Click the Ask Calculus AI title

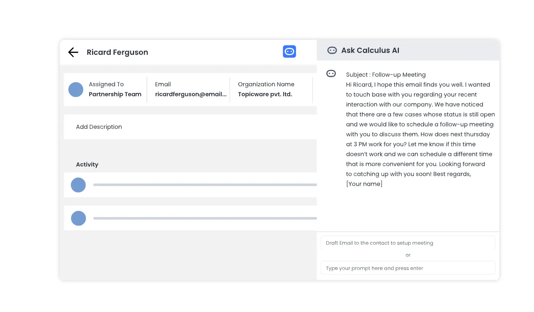pyautogui.click(x=370, y=50)
